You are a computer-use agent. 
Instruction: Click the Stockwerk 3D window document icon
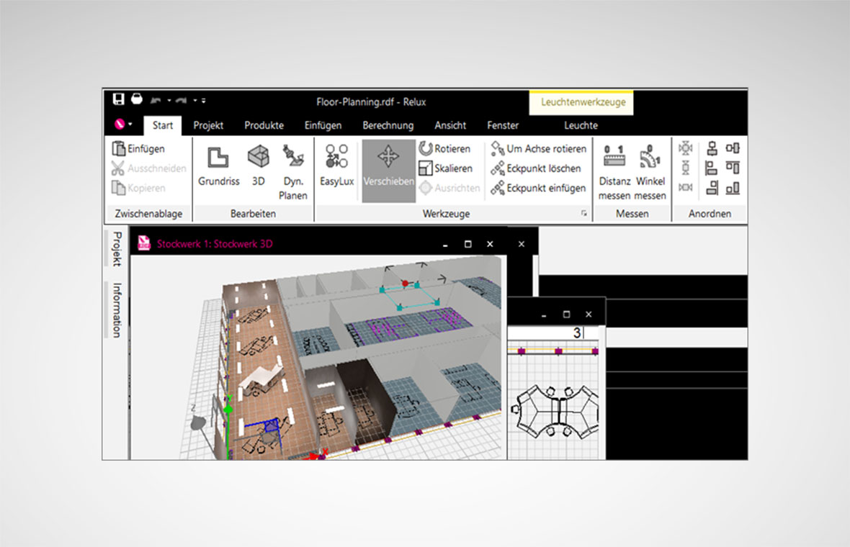pyautogui.click(x=143, y=243)
